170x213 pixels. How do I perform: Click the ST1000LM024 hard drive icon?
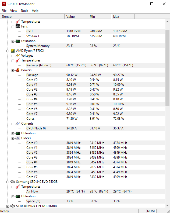click(13, 206)
